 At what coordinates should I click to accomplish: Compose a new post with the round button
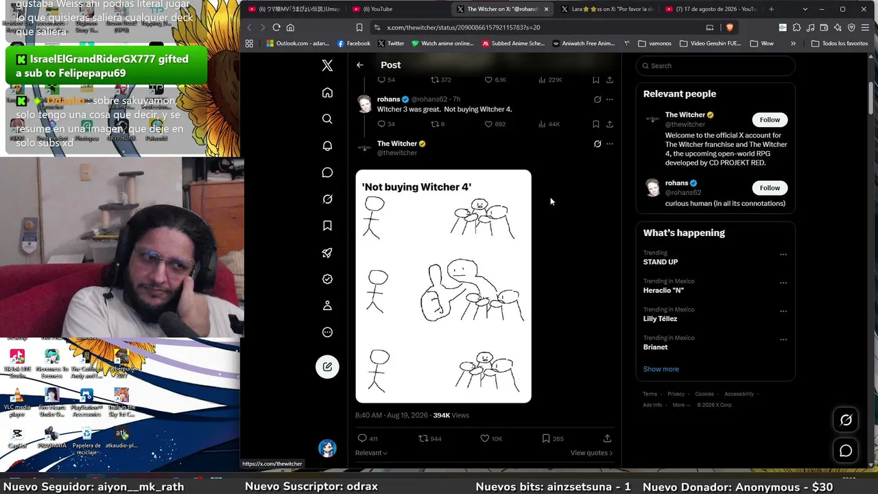tap(327, 366)
